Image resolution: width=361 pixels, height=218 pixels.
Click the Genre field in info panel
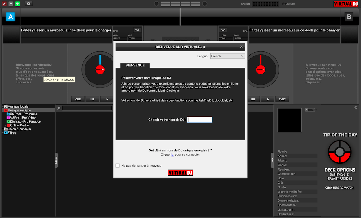click(x=297, y=165)
